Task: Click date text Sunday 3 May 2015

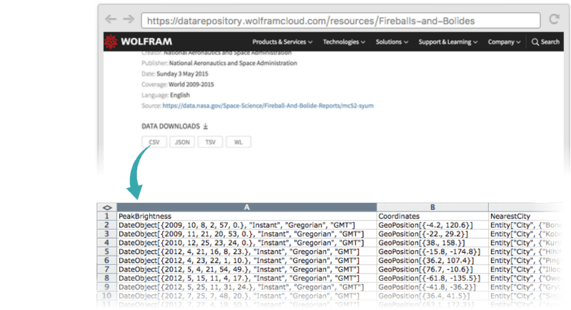Action: [182, 74]
